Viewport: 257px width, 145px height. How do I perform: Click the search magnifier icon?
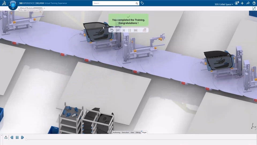click(x=137, y=3)
